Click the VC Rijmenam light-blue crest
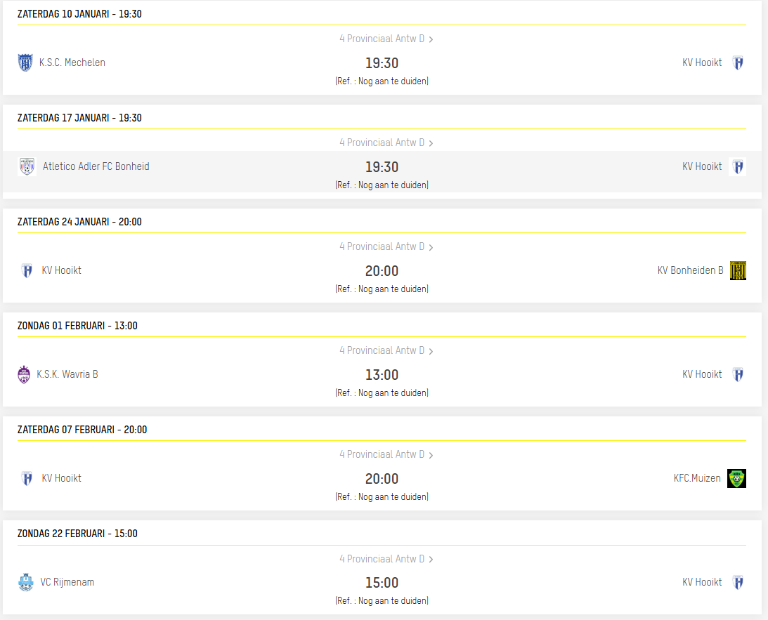This screenshot has width=768, height=620. coord(26,582)
